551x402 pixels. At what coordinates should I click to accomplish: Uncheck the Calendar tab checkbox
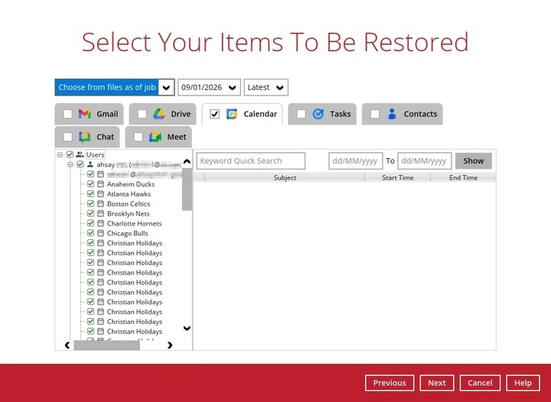pos(215,115)
